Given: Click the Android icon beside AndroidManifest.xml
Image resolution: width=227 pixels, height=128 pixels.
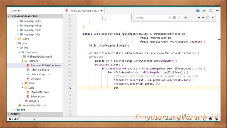Looking at the screenshot, I should [20, 105].
